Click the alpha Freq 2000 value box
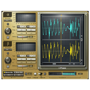 (x=31, y=30)
